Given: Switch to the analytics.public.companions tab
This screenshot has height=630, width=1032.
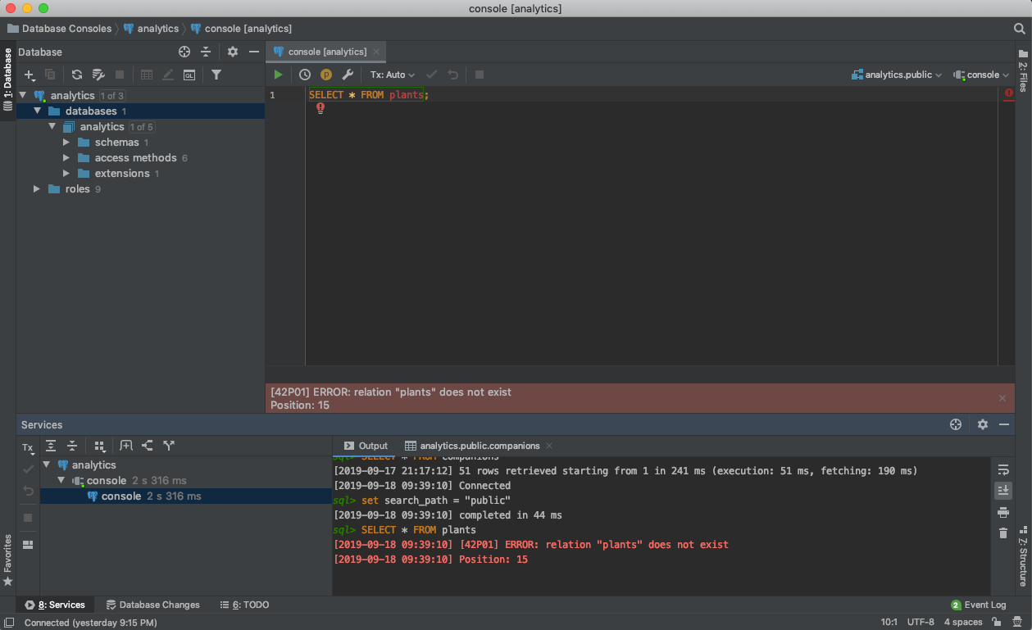Looking at the screenshot, I should (480, 446).
